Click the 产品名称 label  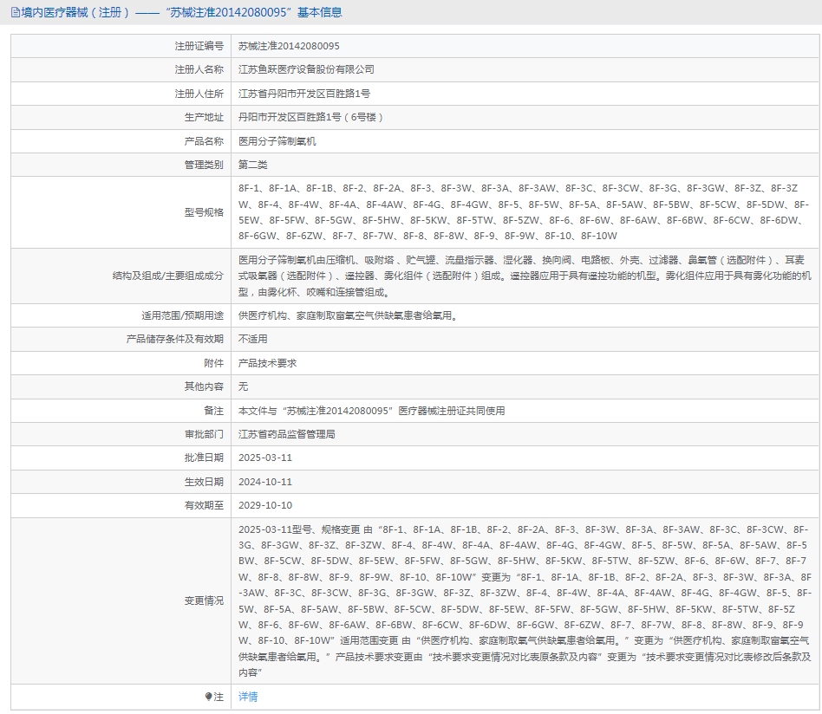coord(204,141)
